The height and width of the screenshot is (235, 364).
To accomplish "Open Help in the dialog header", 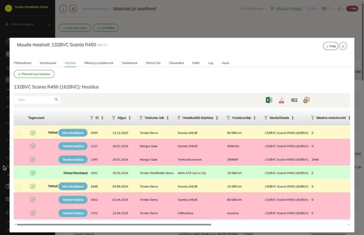I will (331, 46).
